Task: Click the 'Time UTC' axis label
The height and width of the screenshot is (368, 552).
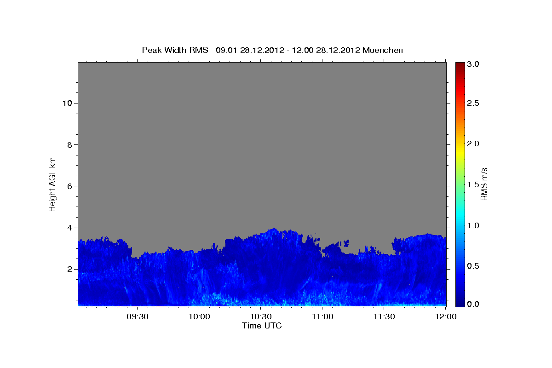Action: coord(262,326)
